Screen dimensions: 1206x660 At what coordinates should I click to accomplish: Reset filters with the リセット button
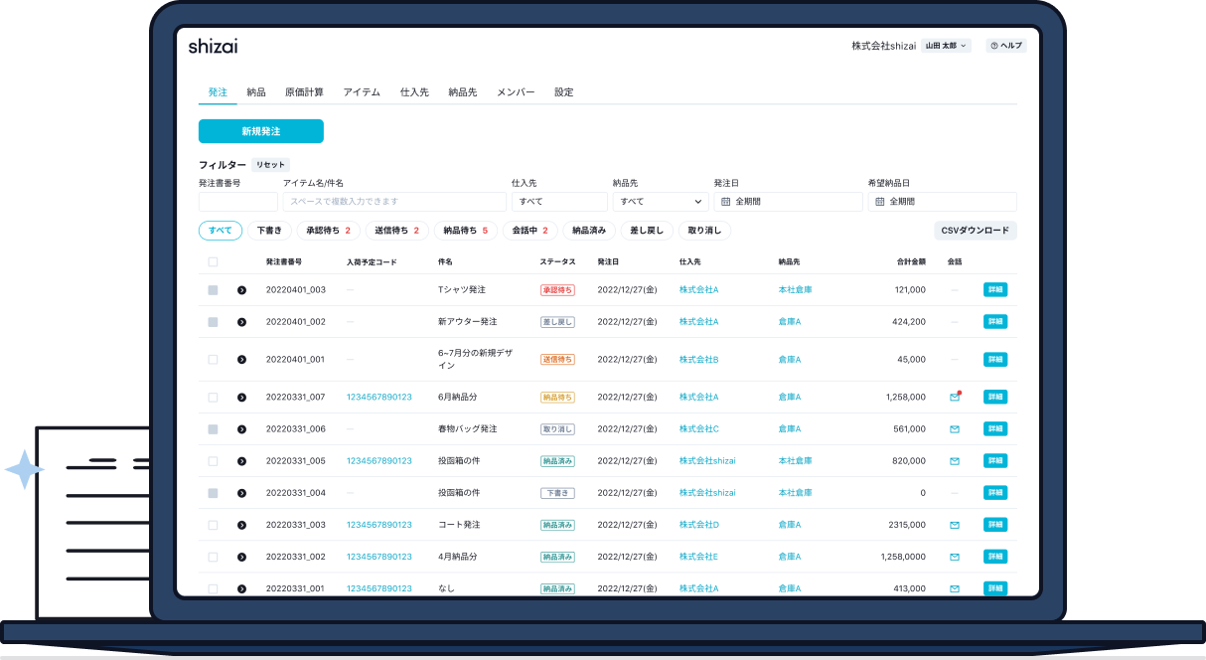click(270, 165)
